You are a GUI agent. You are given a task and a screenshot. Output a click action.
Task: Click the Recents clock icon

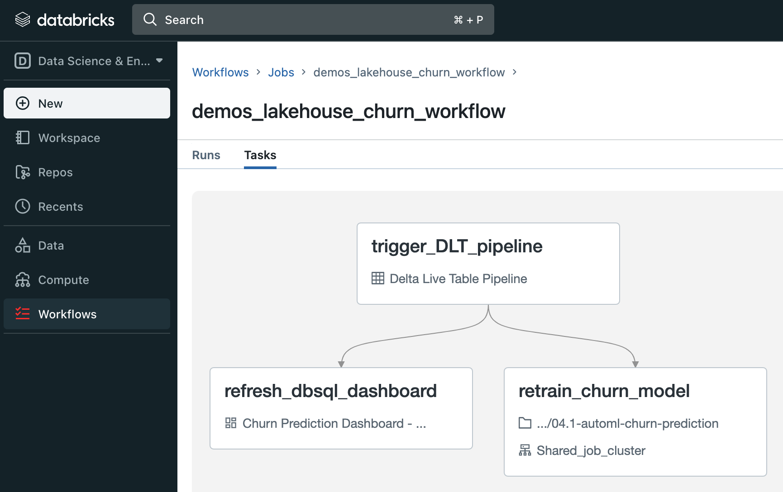click(23, 206)
